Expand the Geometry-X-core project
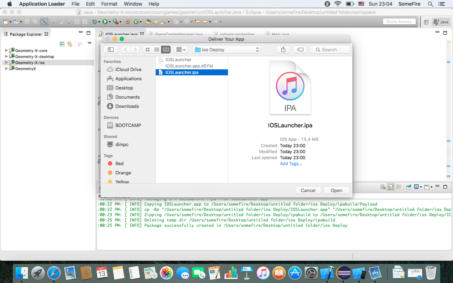 click(6, 51)
